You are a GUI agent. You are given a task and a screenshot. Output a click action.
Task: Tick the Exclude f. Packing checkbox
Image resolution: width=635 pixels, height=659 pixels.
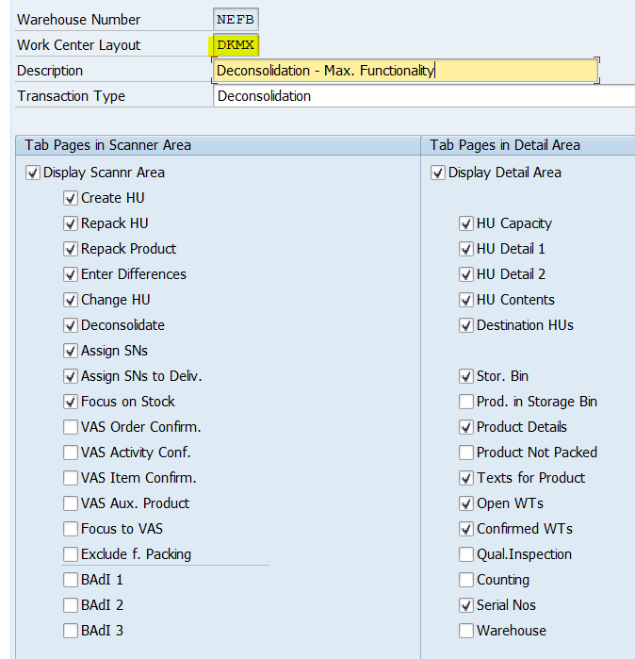(x=71, y=554)
